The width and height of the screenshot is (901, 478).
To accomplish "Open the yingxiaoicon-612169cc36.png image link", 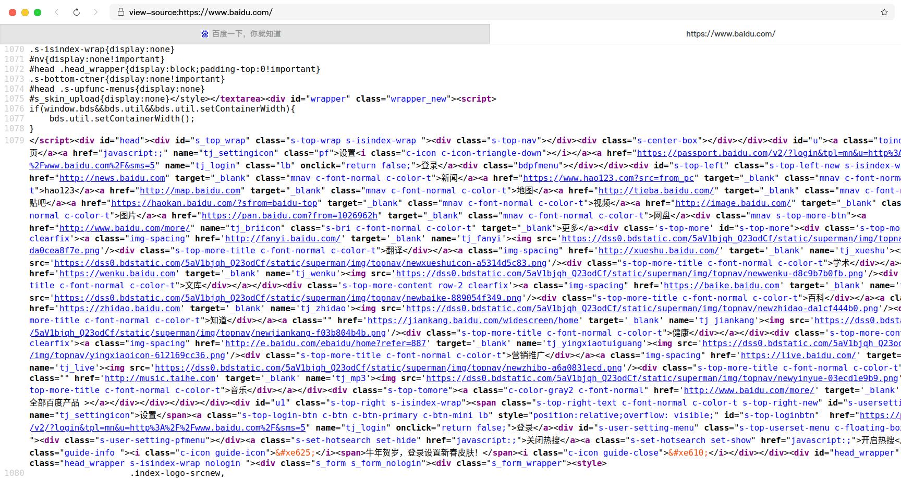I will (x=127, y=355).
